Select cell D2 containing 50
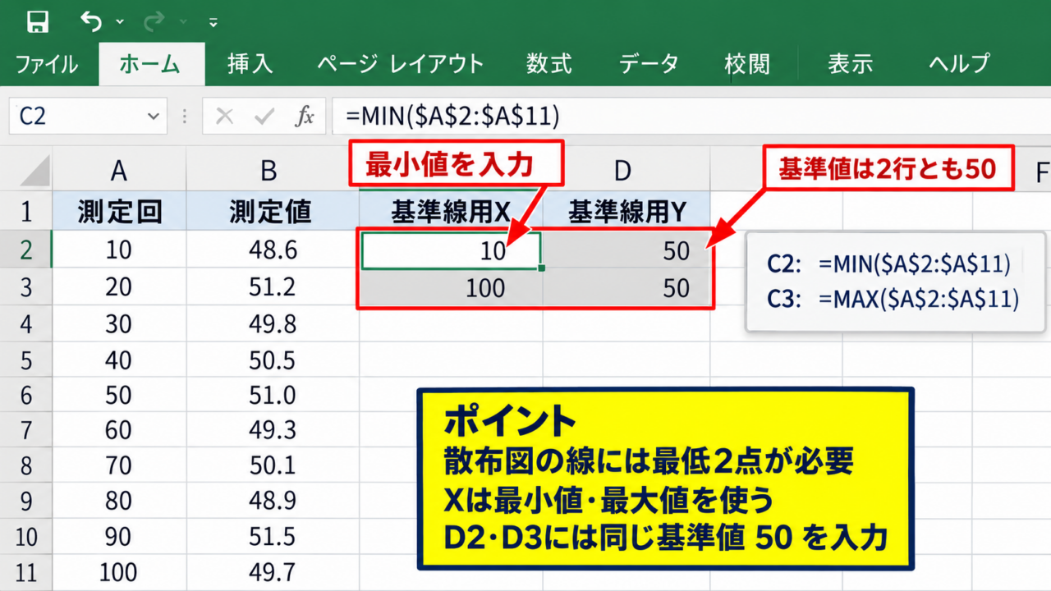 627,250
